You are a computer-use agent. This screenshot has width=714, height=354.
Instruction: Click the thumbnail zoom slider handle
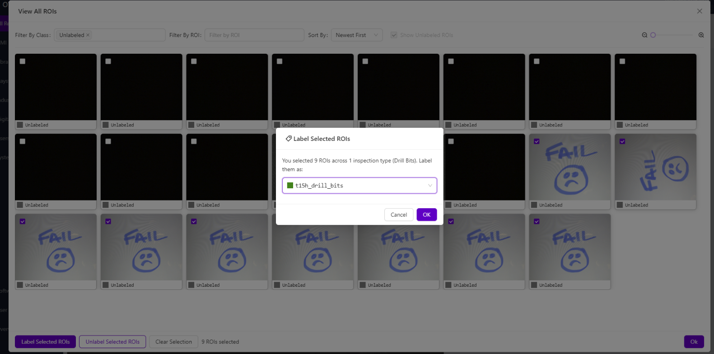click(653, 35)
